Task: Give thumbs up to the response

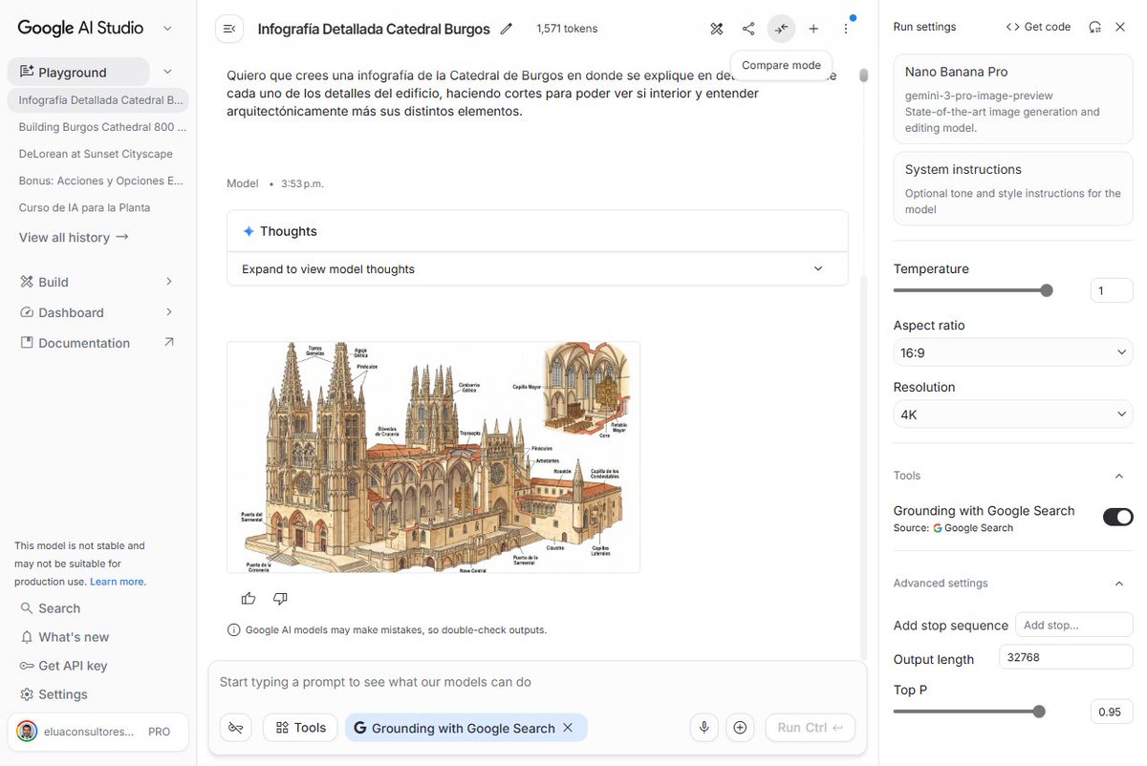Action: (249, 598)
